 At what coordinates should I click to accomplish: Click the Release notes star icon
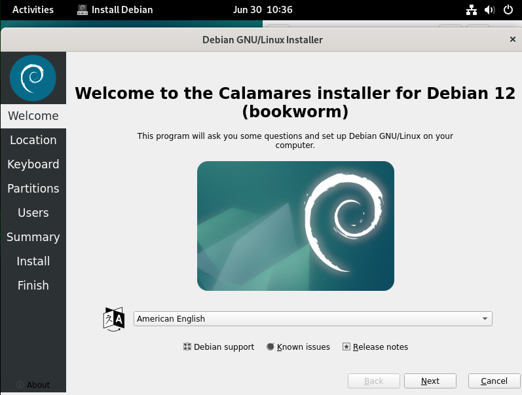click(346, 347)
